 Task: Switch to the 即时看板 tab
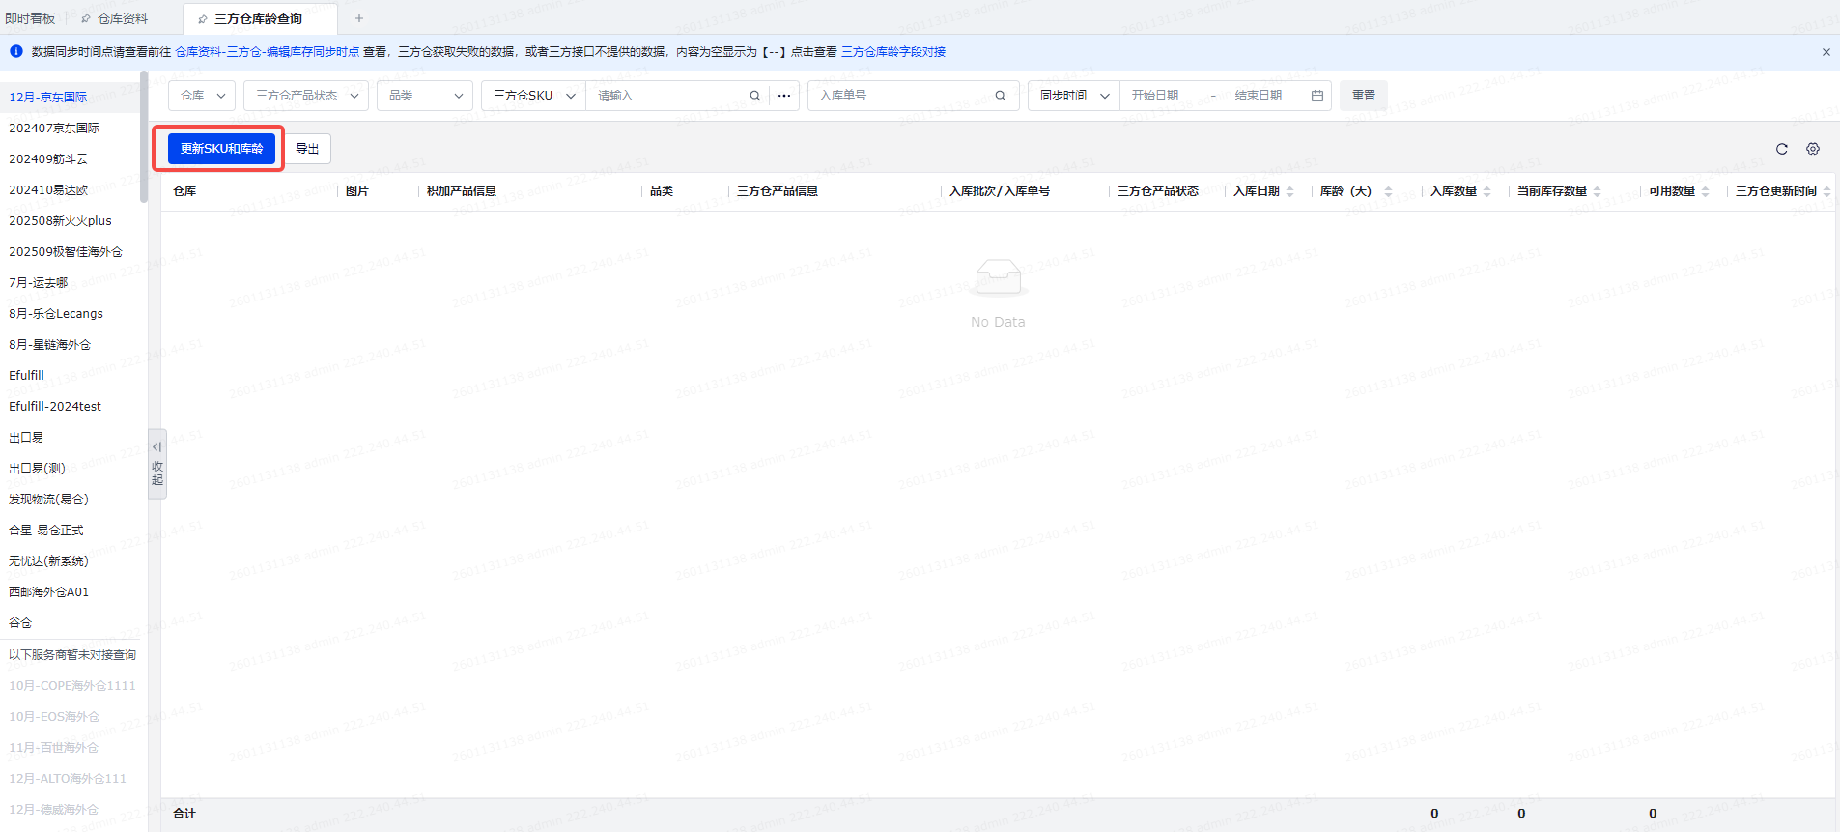[31, 18]
